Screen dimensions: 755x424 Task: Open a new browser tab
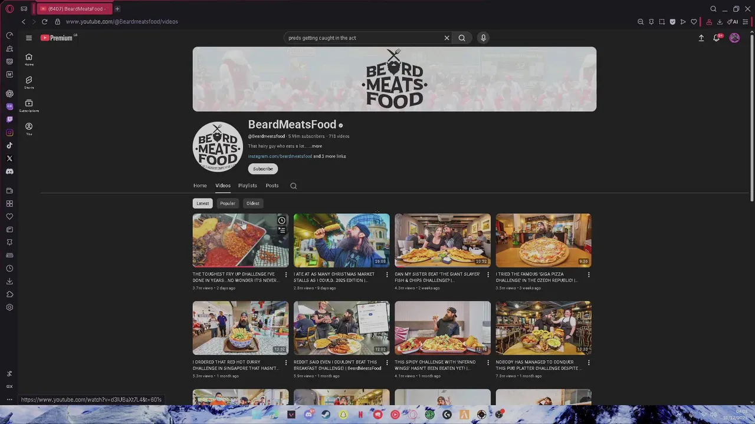click(117, 9)
